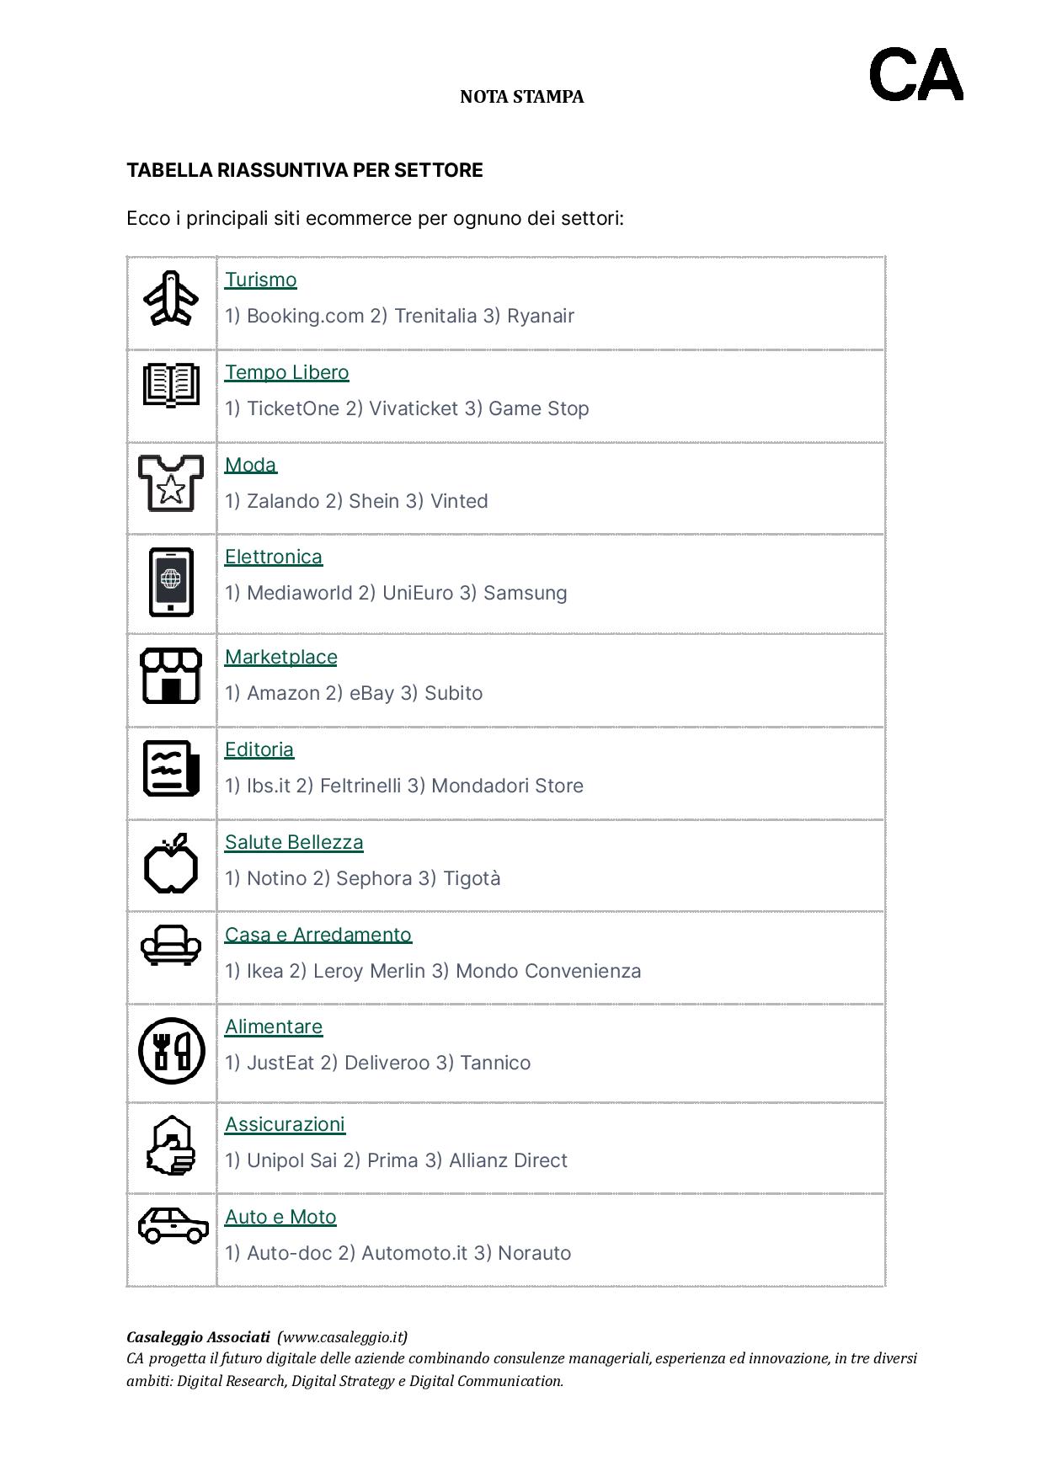
Task: Open the Elettronica link
Action: click(x=274, y=557)
